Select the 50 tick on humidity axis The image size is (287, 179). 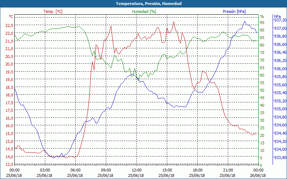[x=262, y=90]
